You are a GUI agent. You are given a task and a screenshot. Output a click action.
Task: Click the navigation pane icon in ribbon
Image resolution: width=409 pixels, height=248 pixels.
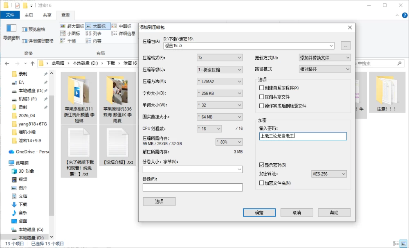[x=11, y=28]
